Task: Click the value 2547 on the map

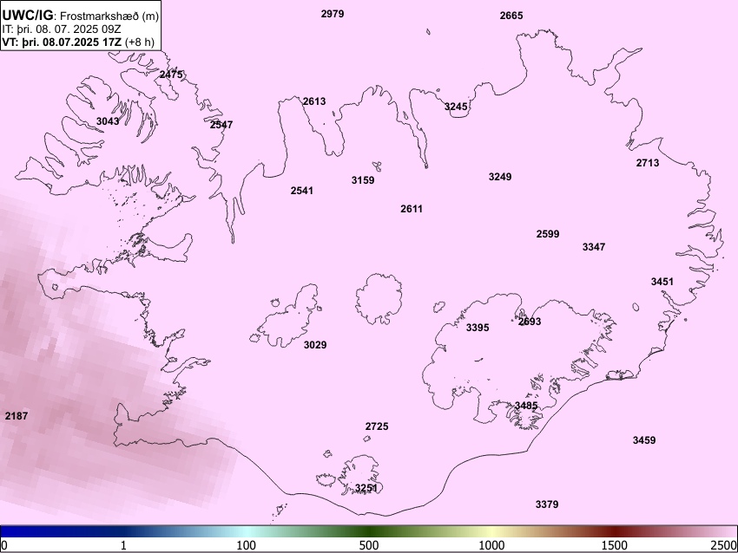Action: (x=221, y=125)
